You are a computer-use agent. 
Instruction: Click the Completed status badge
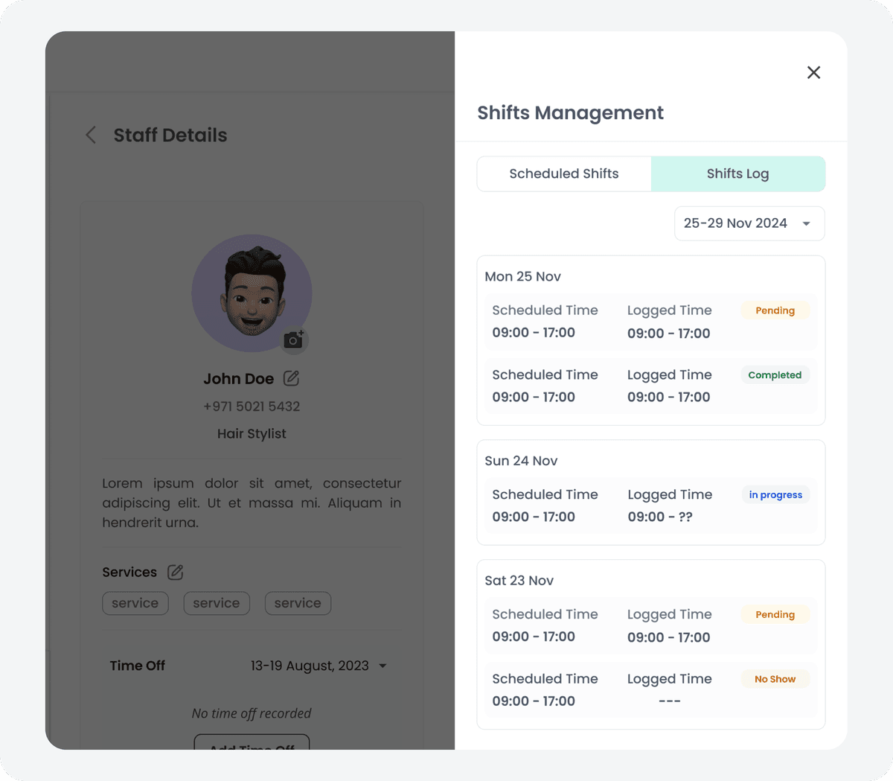point(775,375)
